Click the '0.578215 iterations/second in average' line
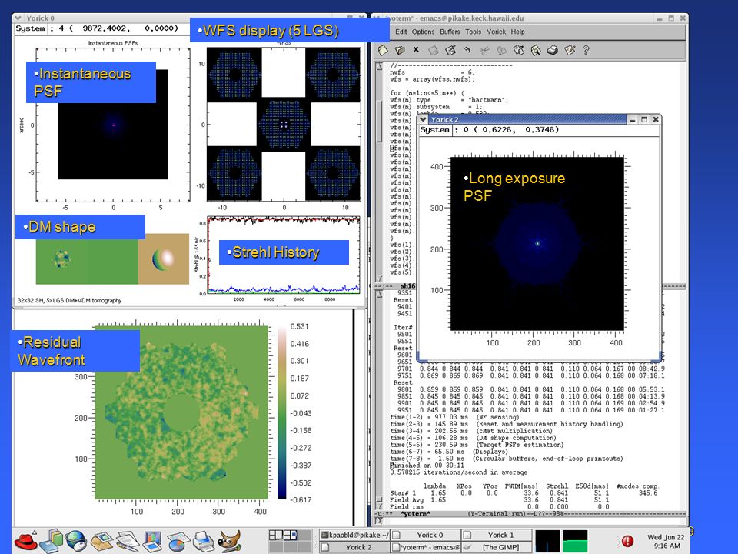The height and width of the screenshot is (554, 738). pos(458,472)
